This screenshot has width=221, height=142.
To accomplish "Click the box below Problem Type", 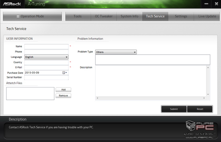I will (153, 60).
